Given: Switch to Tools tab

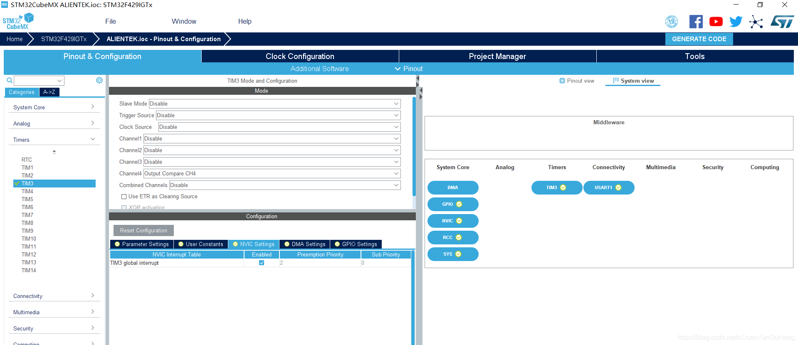Looking at the screenshot, I should [695, 56].
